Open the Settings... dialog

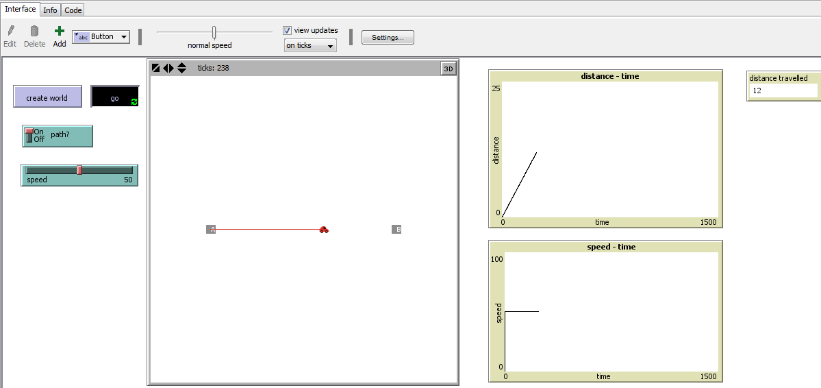(388, 38)
